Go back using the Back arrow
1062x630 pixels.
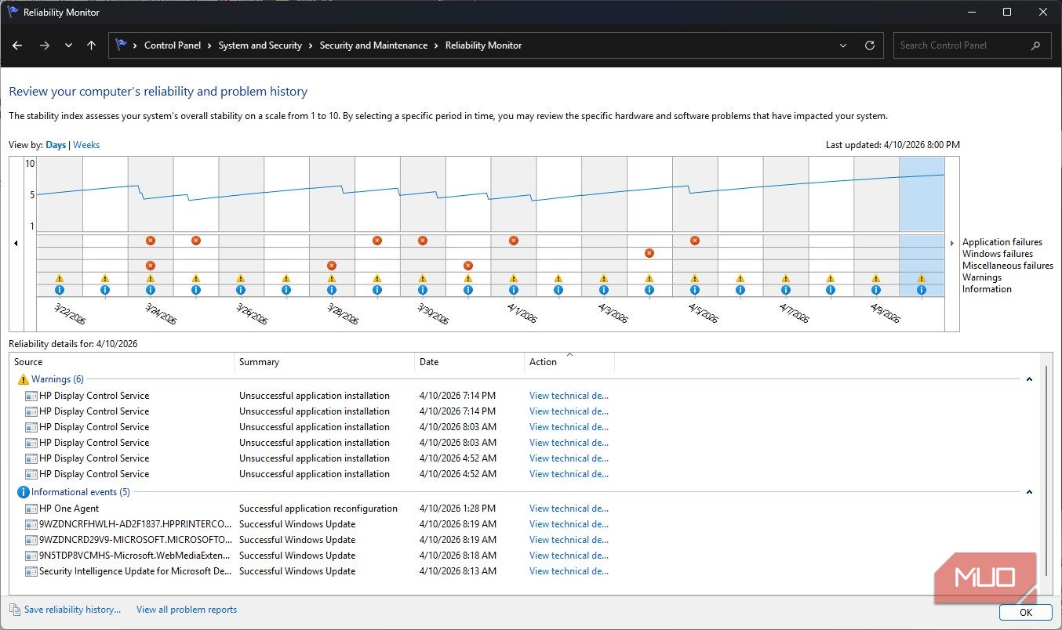17,45
